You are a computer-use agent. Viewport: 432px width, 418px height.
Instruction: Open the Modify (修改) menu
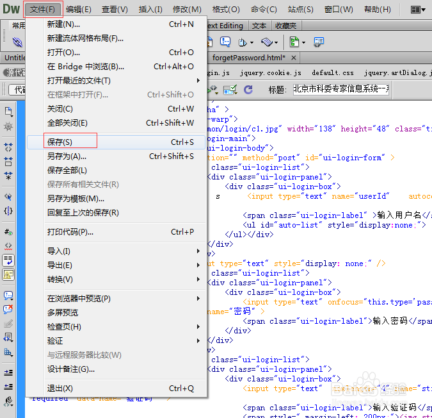(187, 10)
